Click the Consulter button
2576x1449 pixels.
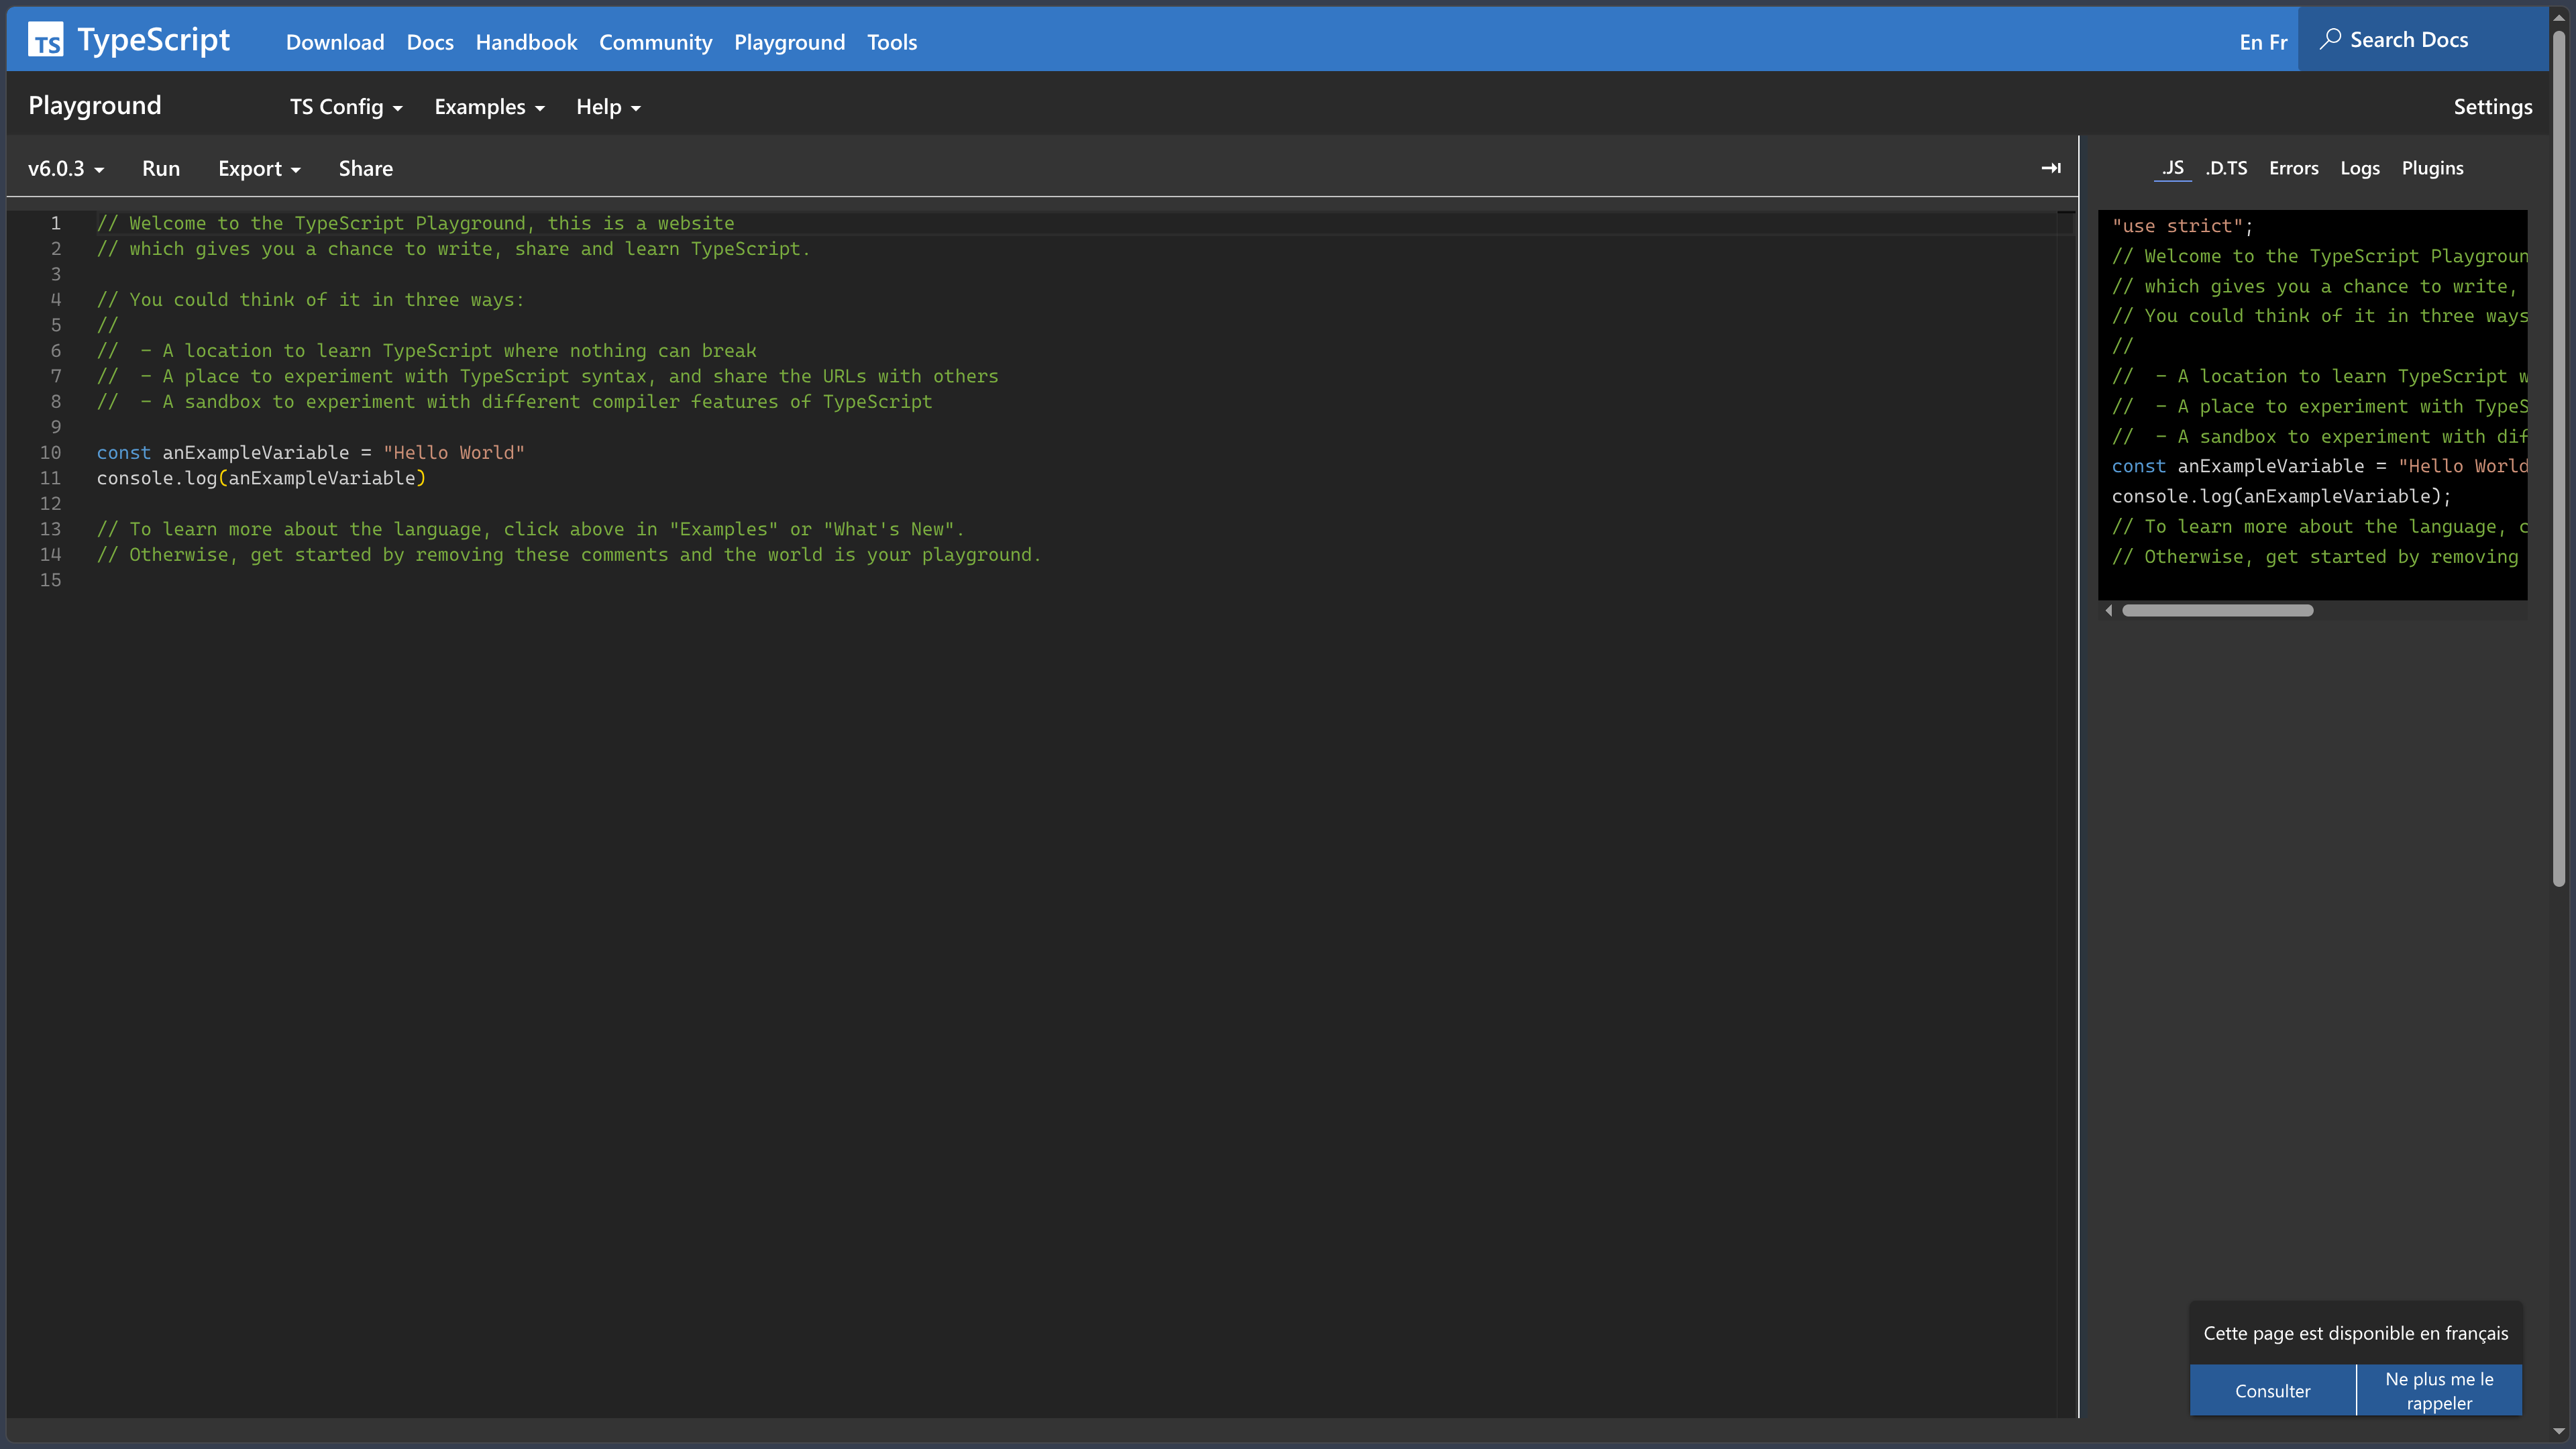point(2272,1390)
